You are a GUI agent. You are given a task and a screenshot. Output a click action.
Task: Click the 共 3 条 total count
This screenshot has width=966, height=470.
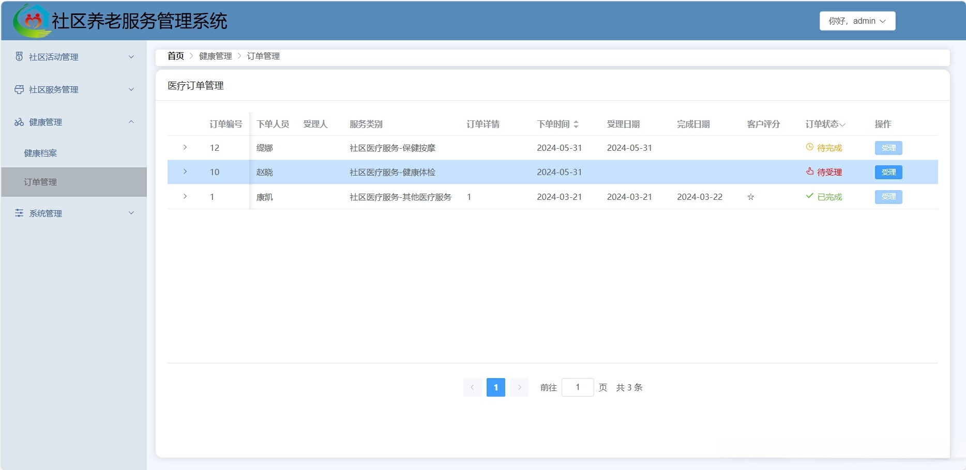click(x=629, y=387)
